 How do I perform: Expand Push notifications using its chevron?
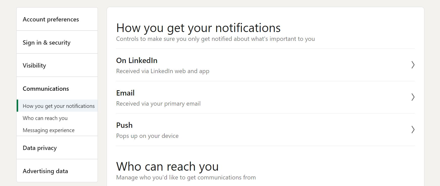tap(413, 130)
